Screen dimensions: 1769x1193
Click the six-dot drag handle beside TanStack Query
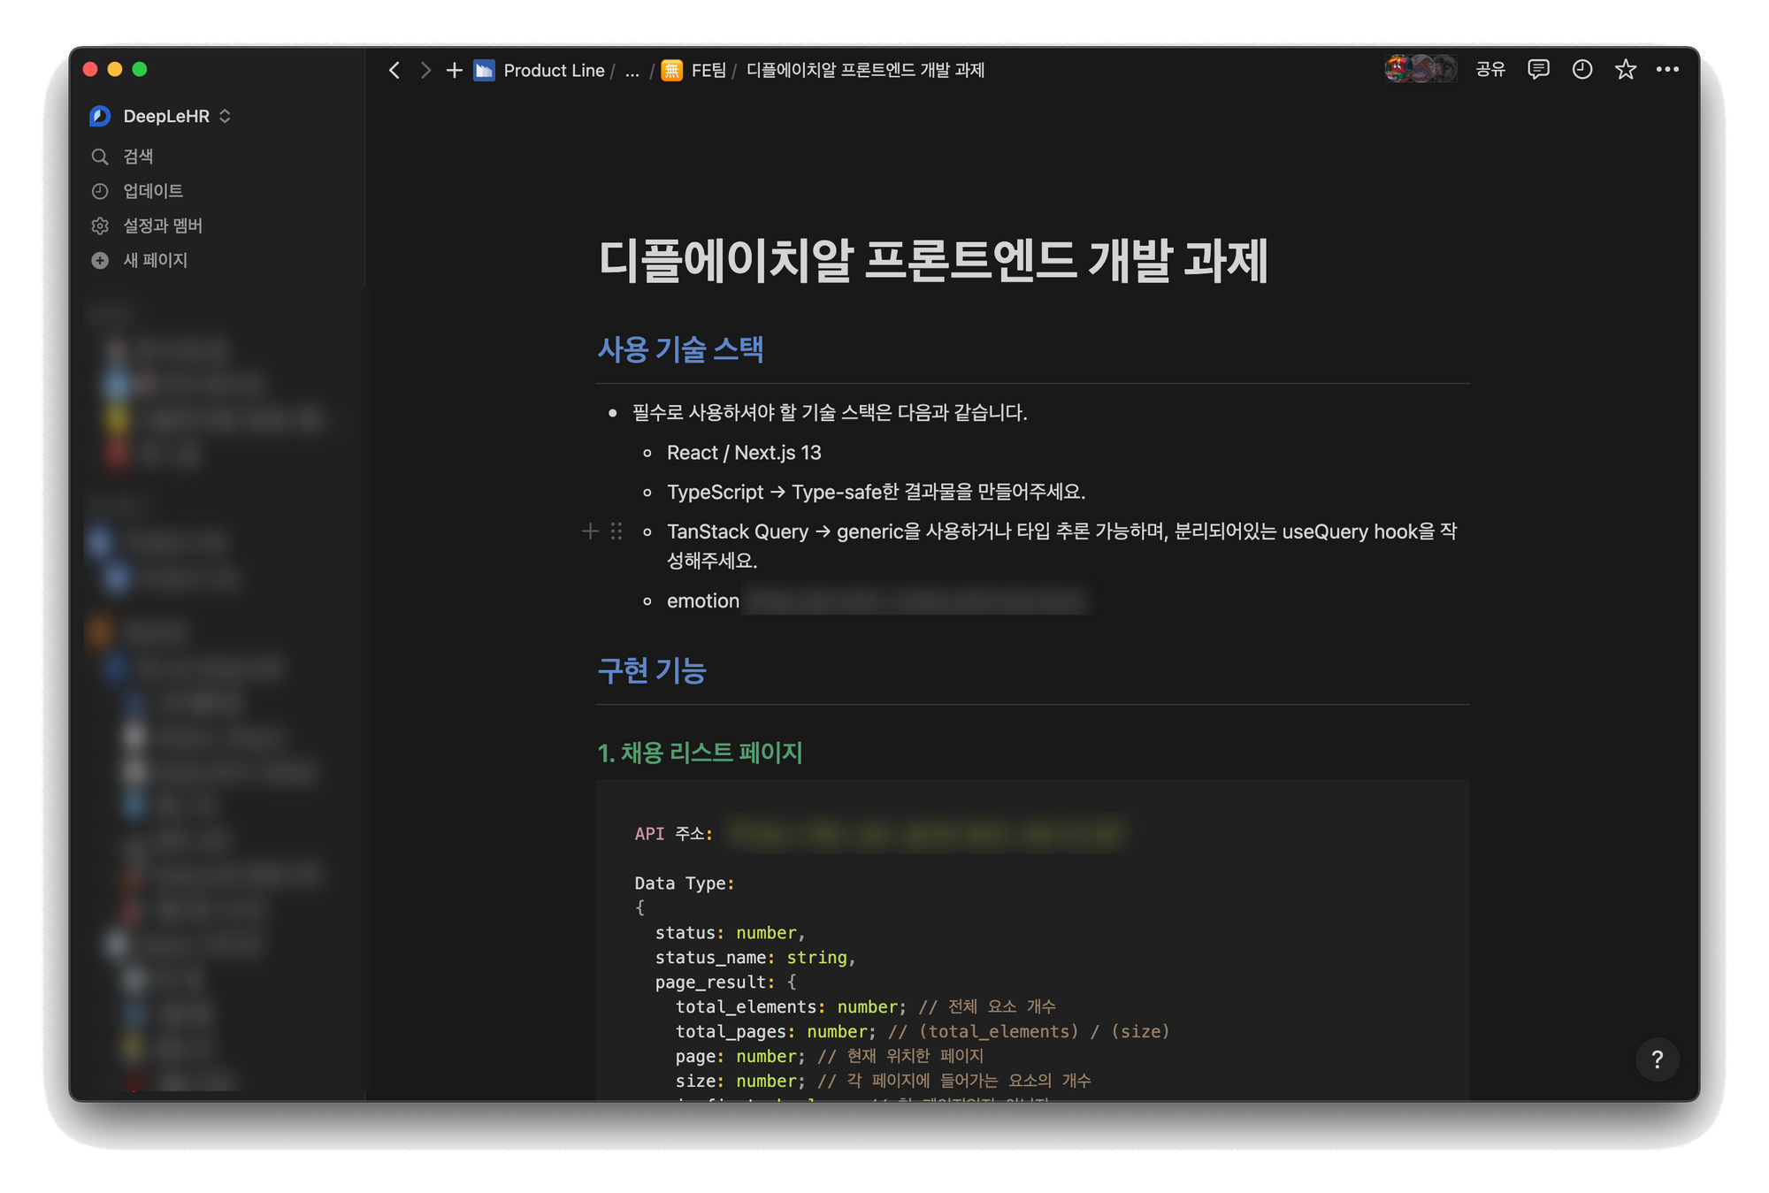coord(616,531)
